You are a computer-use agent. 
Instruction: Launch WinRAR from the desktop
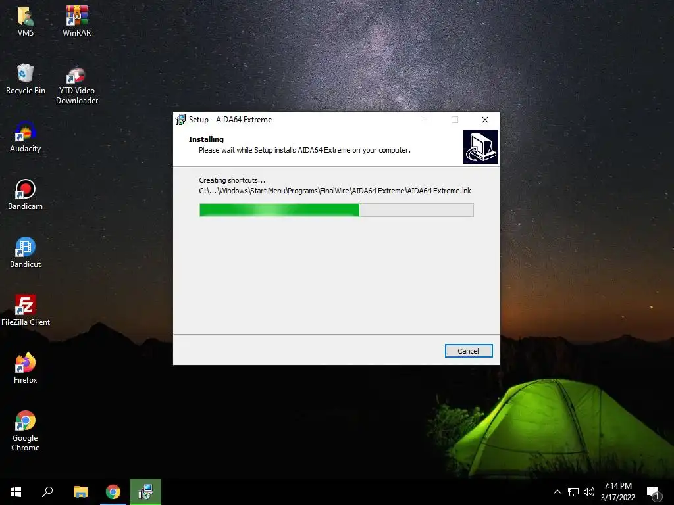pos(76,21)
